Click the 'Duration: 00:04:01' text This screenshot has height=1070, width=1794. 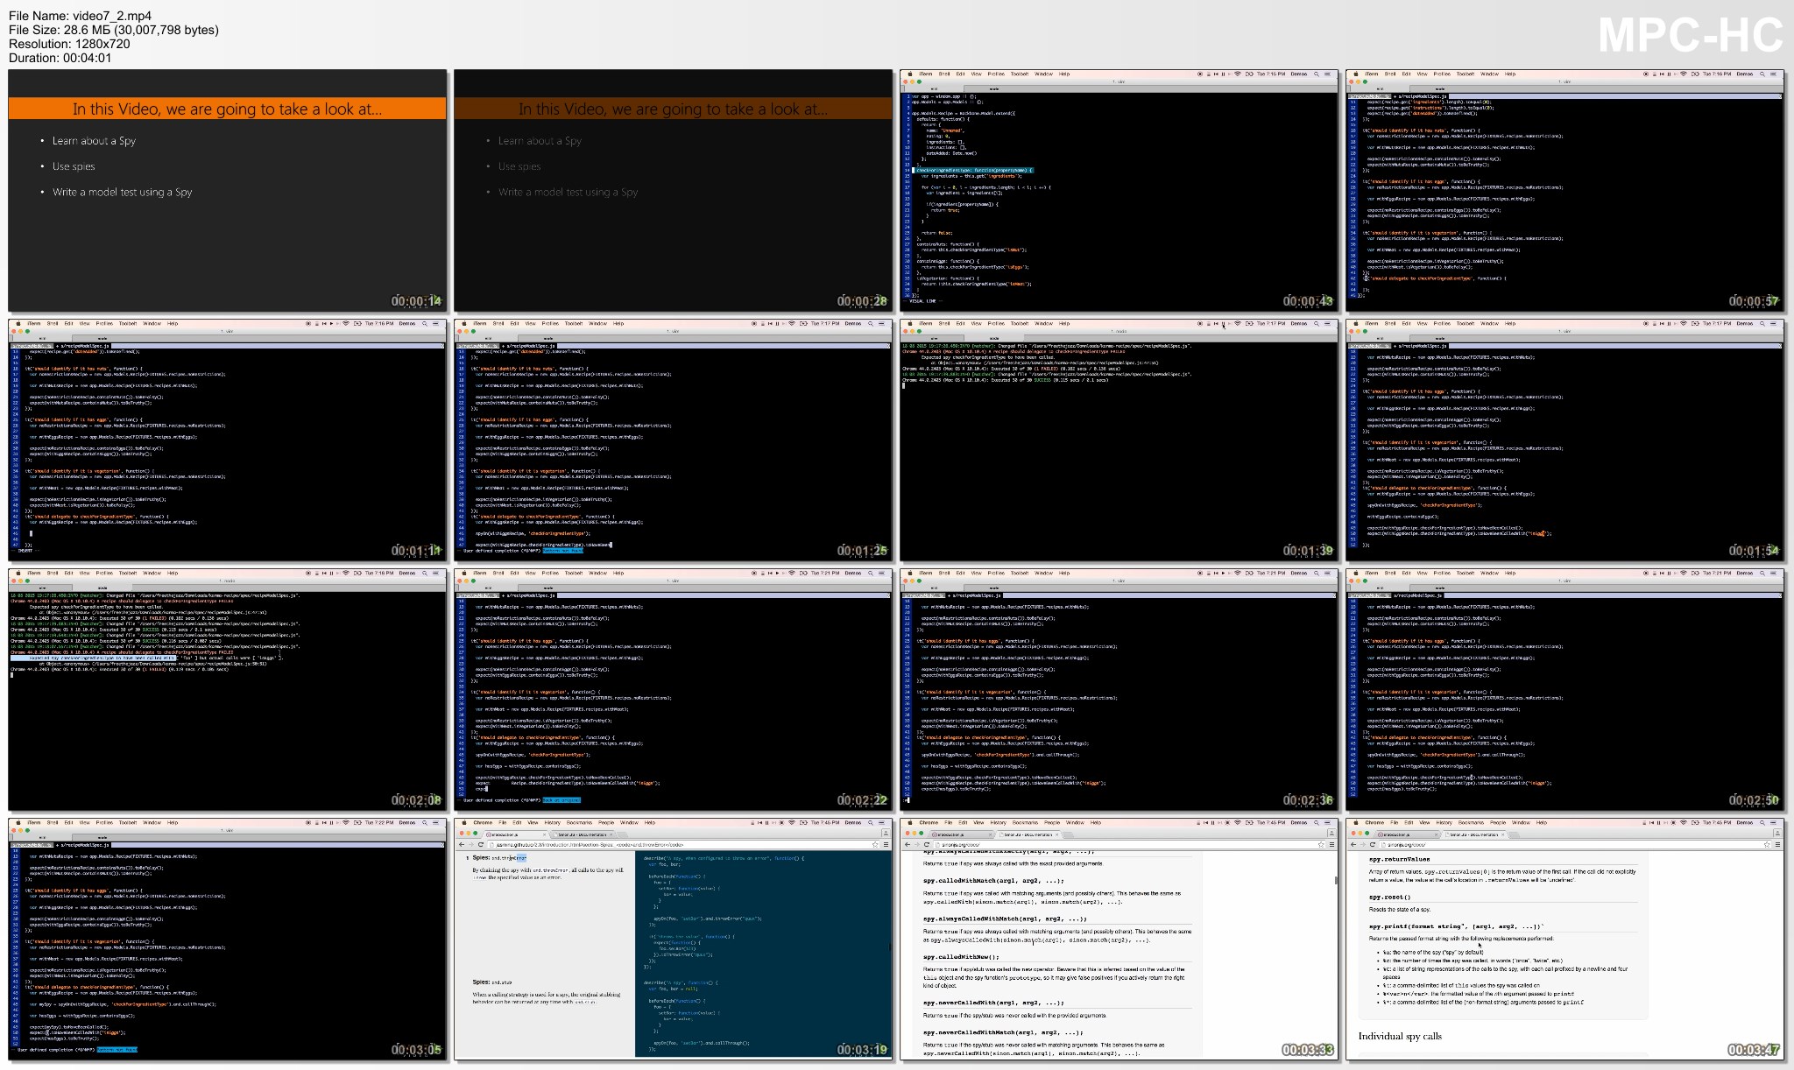pyautogui.click(x=60, y=58)
